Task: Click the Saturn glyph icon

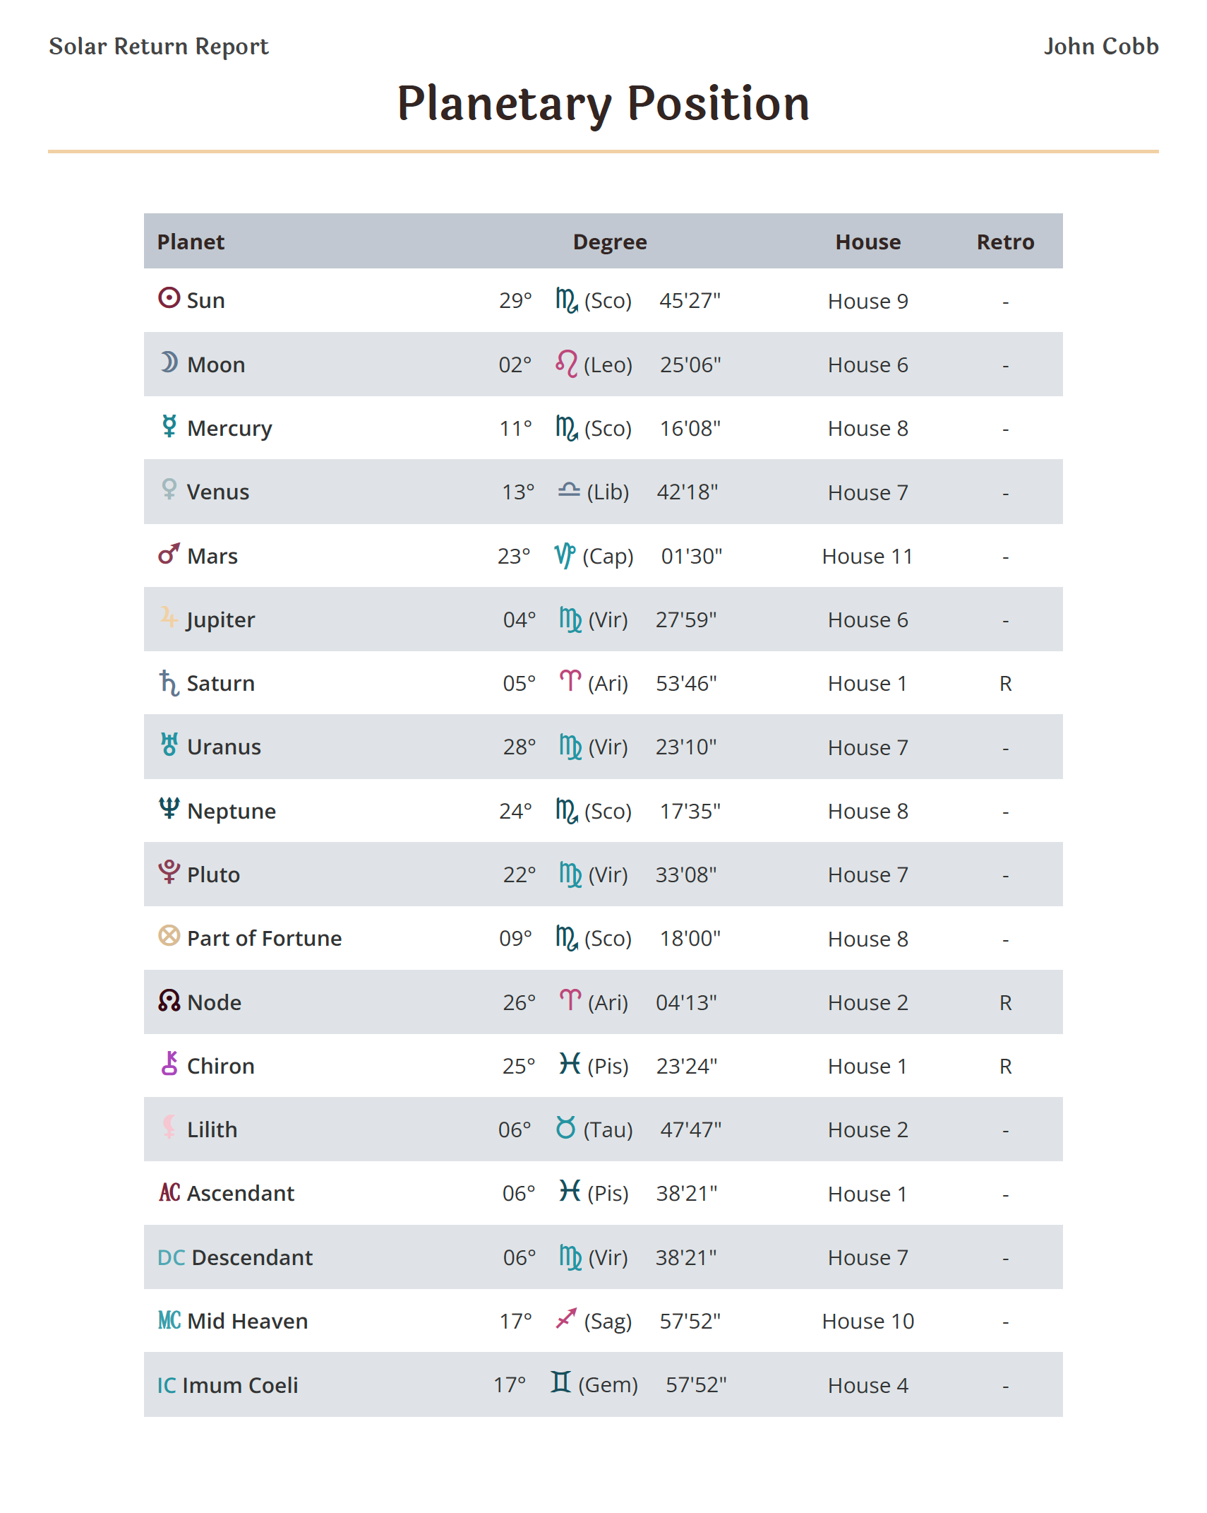Action: click(169, 682)
